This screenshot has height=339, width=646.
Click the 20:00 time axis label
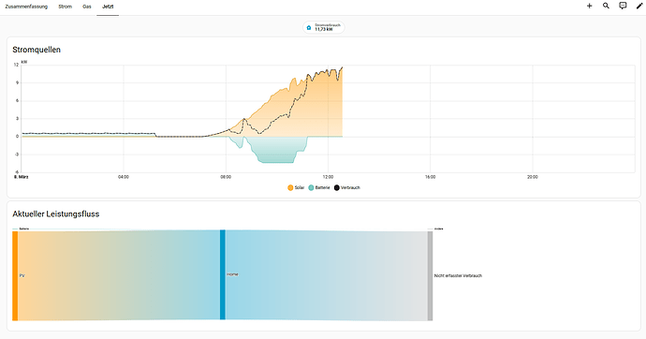tap(533, 177)
